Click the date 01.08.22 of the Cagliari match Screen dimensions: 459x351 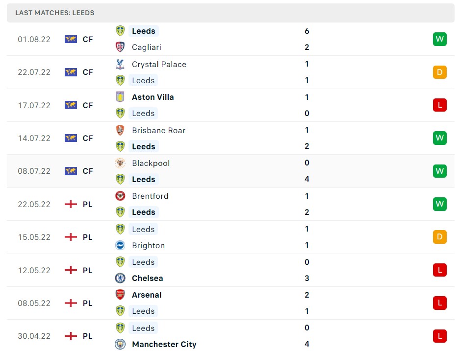point(34,39)
